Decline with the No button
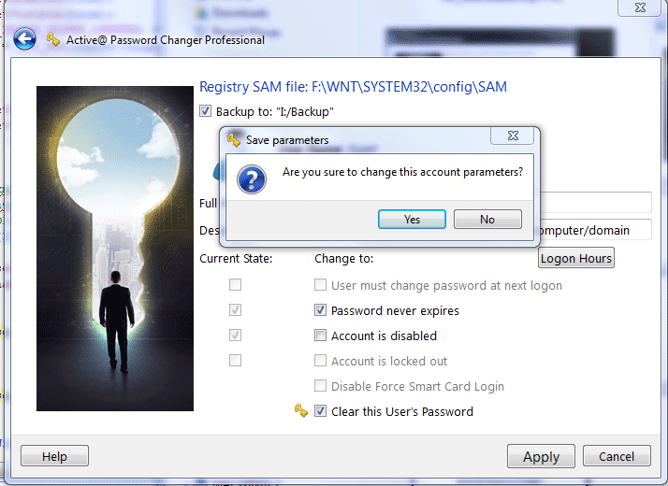668x486 pixels. tap(487, 220)
